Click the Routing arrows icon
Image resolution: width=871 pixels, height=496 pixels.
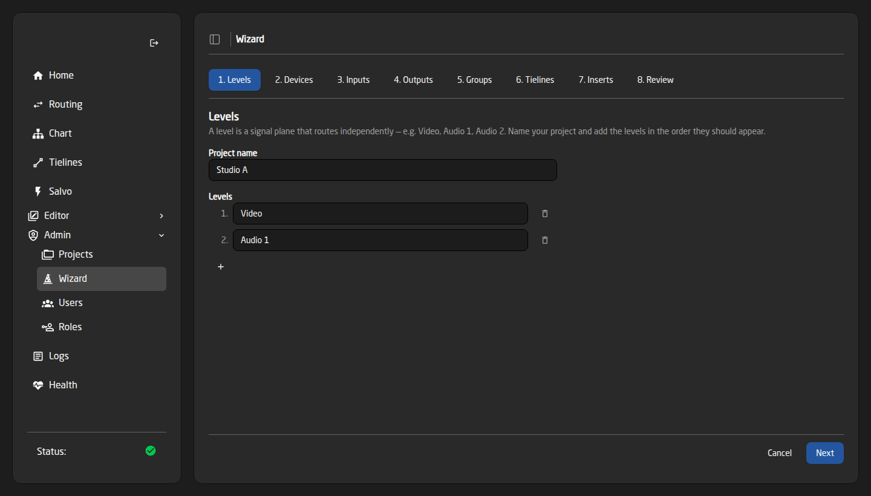[38, 105]
